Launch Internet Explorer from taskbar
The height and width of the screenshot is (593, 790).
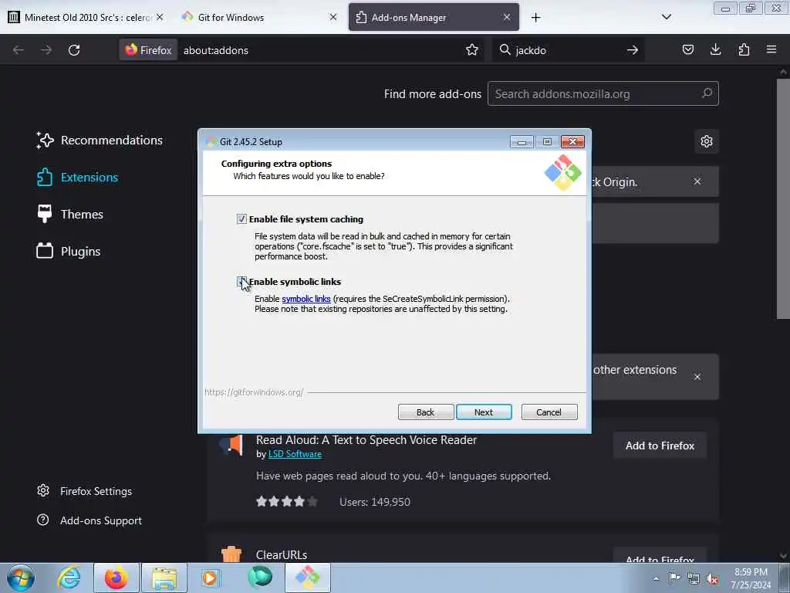point(69,578)
